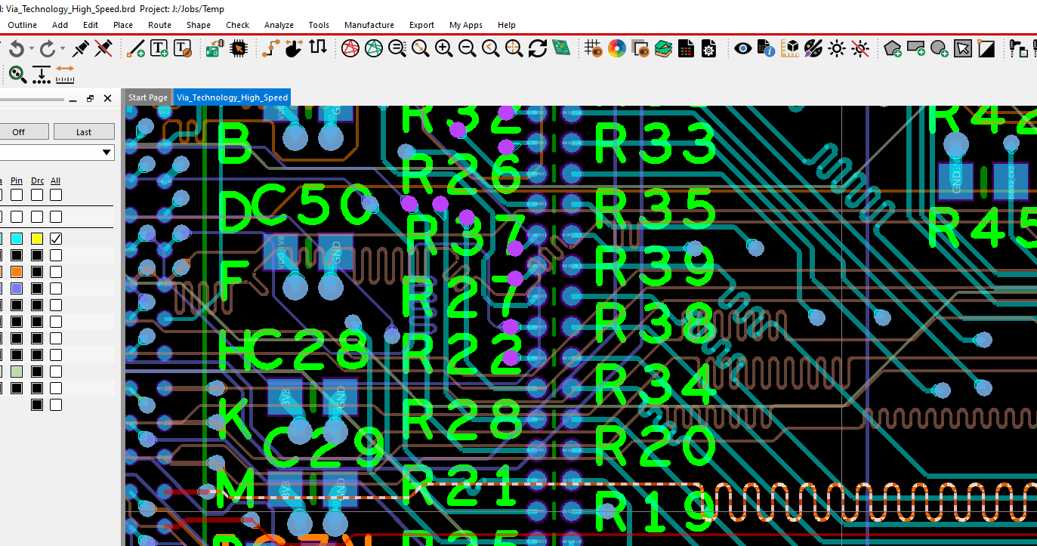Expand the Redo history dropdown arrow
The image size is (1037, 546).
coord(62,49)
